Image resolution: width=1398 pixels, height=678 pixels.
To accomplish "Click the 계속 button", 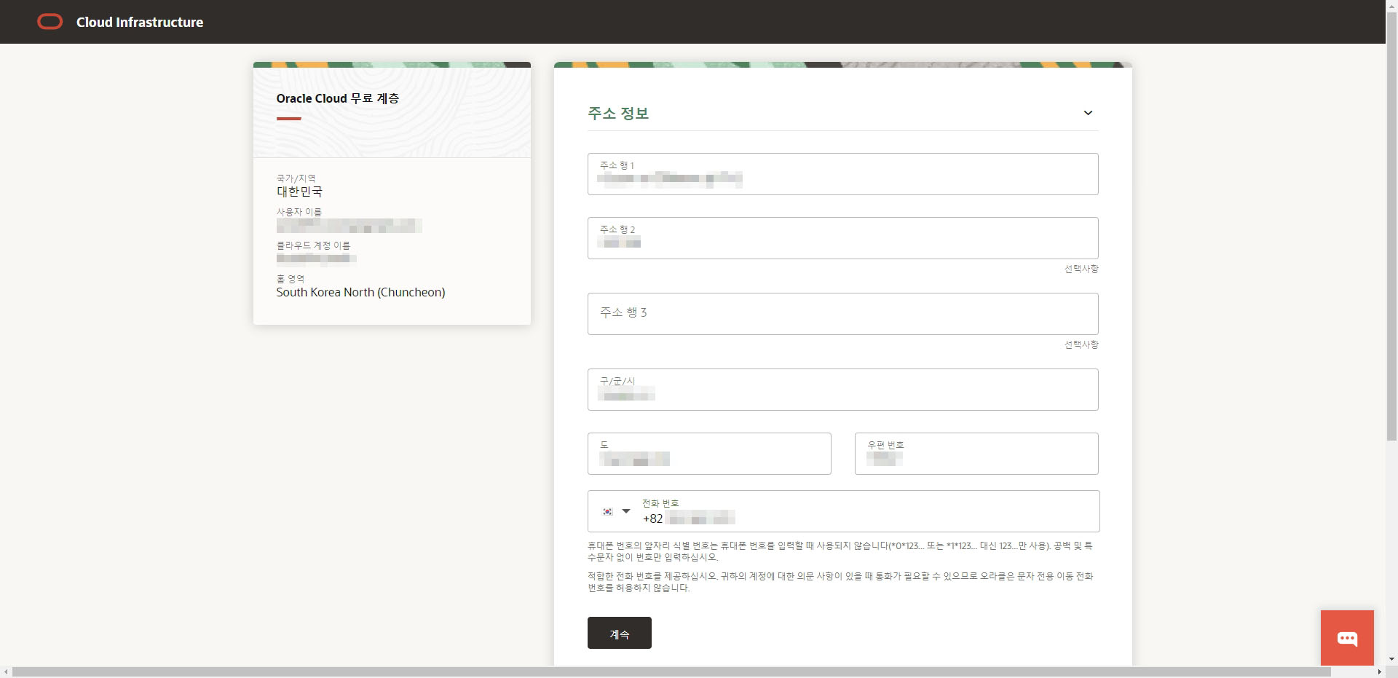I will 620,633.
